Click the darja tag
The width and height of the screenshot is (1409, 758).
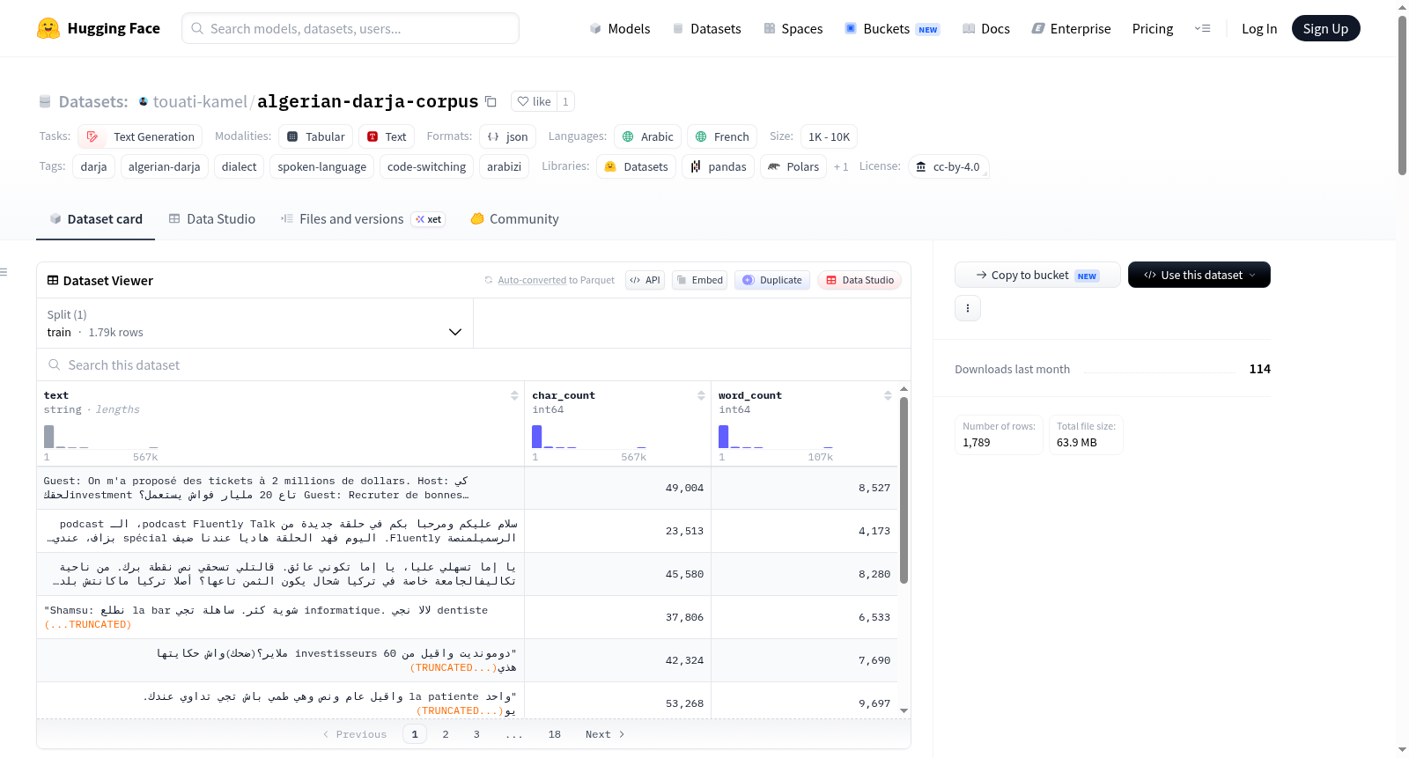(x=93, y=166)
